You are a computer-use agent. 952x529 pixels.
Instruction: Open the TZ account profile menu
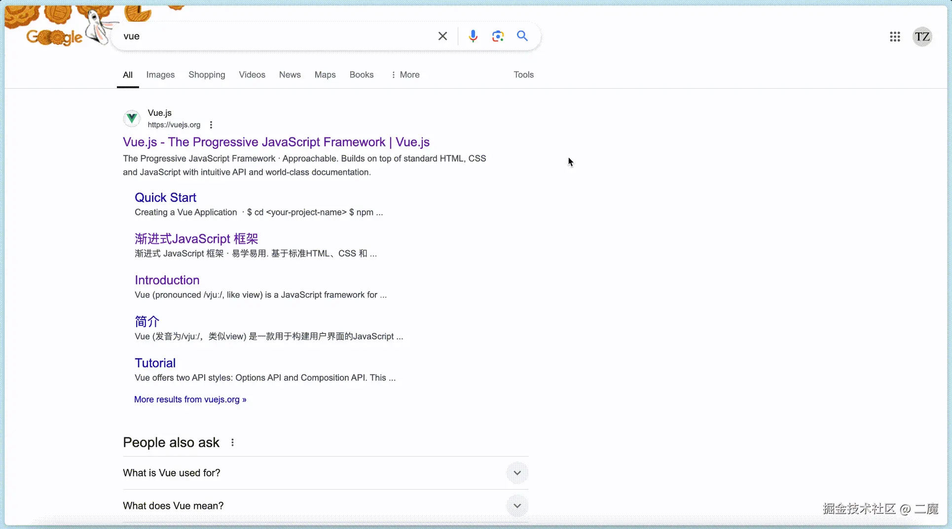[x=921, y=36]
